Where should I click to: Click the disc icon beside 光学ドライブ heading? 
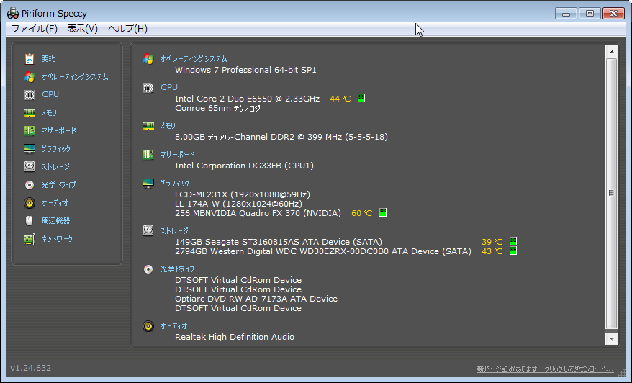(148, 269)
